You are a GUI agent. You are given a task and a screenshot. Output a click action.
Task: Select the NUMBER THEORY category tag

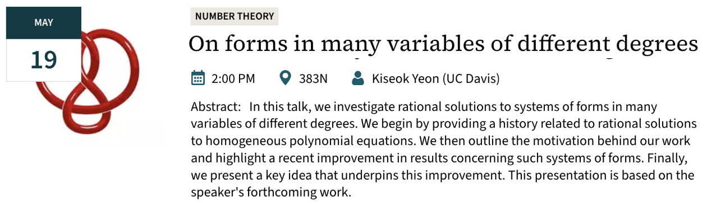click(235, 16)
